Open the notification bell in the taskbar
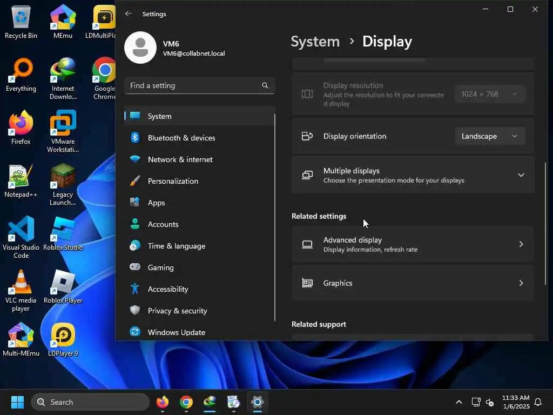 pos(538,402)
